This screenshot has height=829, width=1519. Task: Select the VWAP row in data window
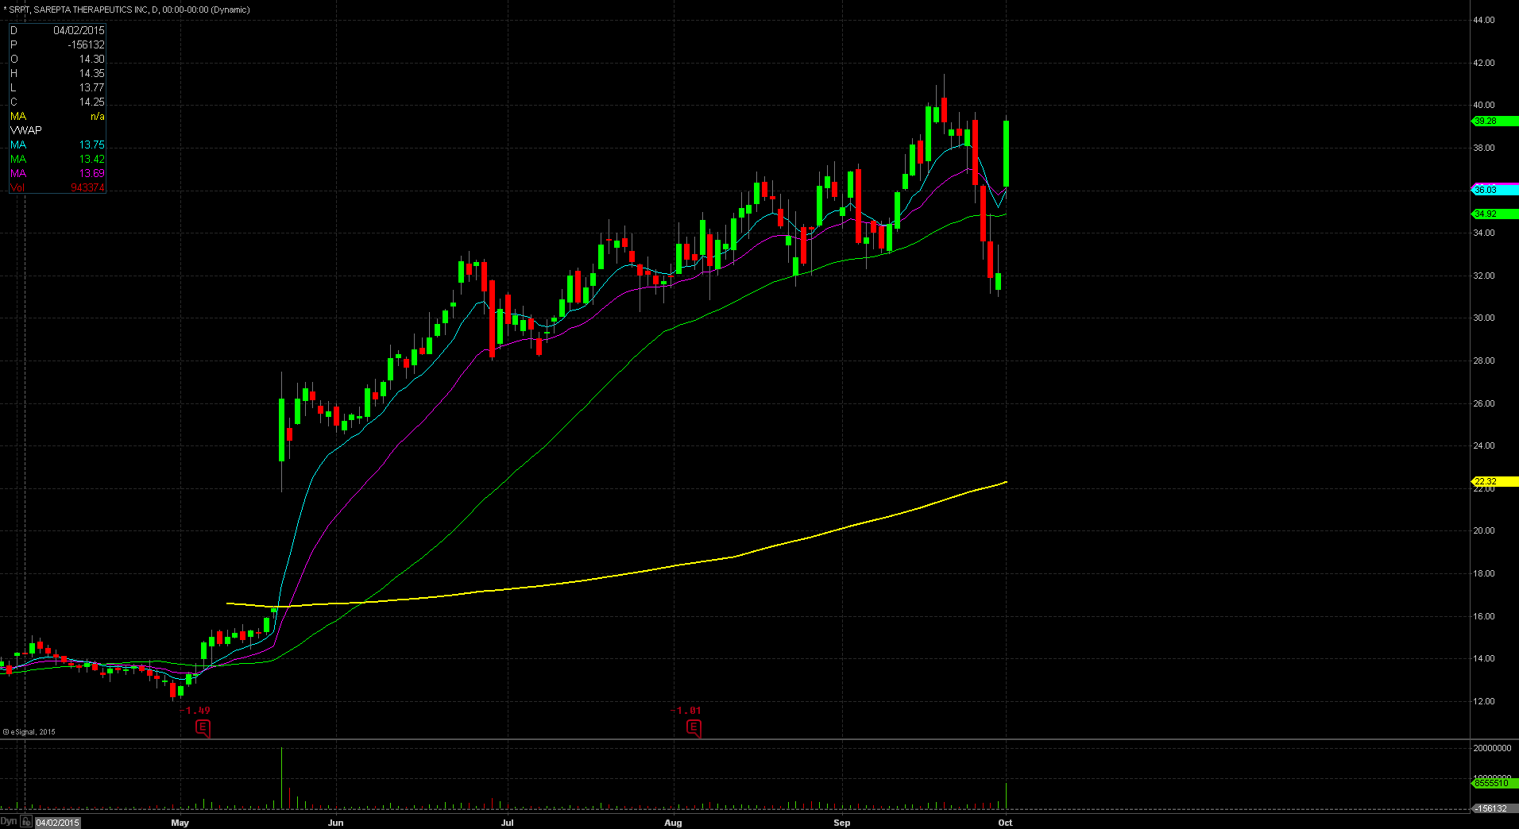tap(57, 130)
